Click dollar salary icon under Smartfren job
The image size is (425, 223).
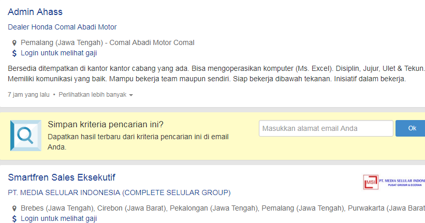tap(14, 218)
